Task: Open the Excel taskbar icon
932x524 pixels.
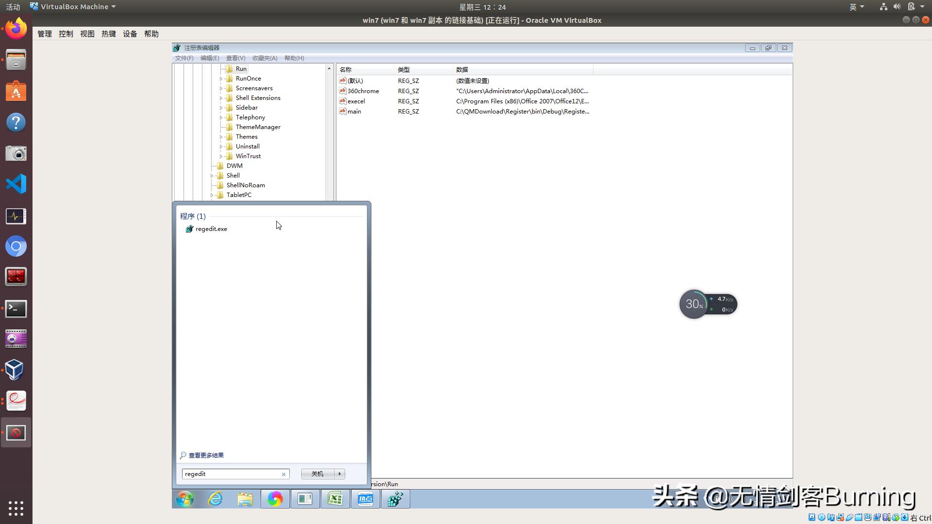Action: point(335,499)
